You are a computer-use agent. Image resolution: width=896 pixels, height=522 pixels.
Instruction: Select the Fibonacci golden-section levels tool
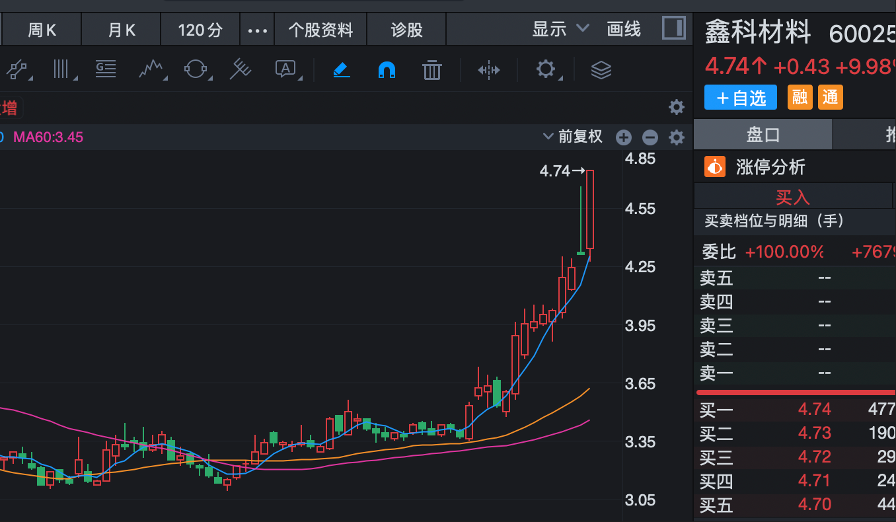(106, 69)
